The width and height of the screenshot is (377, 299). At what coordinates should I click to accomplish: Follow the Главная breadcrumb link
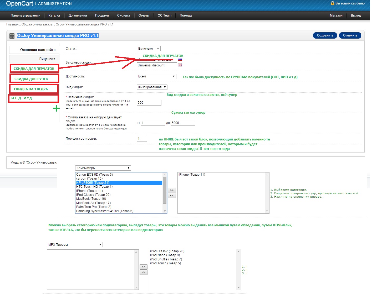12,24
